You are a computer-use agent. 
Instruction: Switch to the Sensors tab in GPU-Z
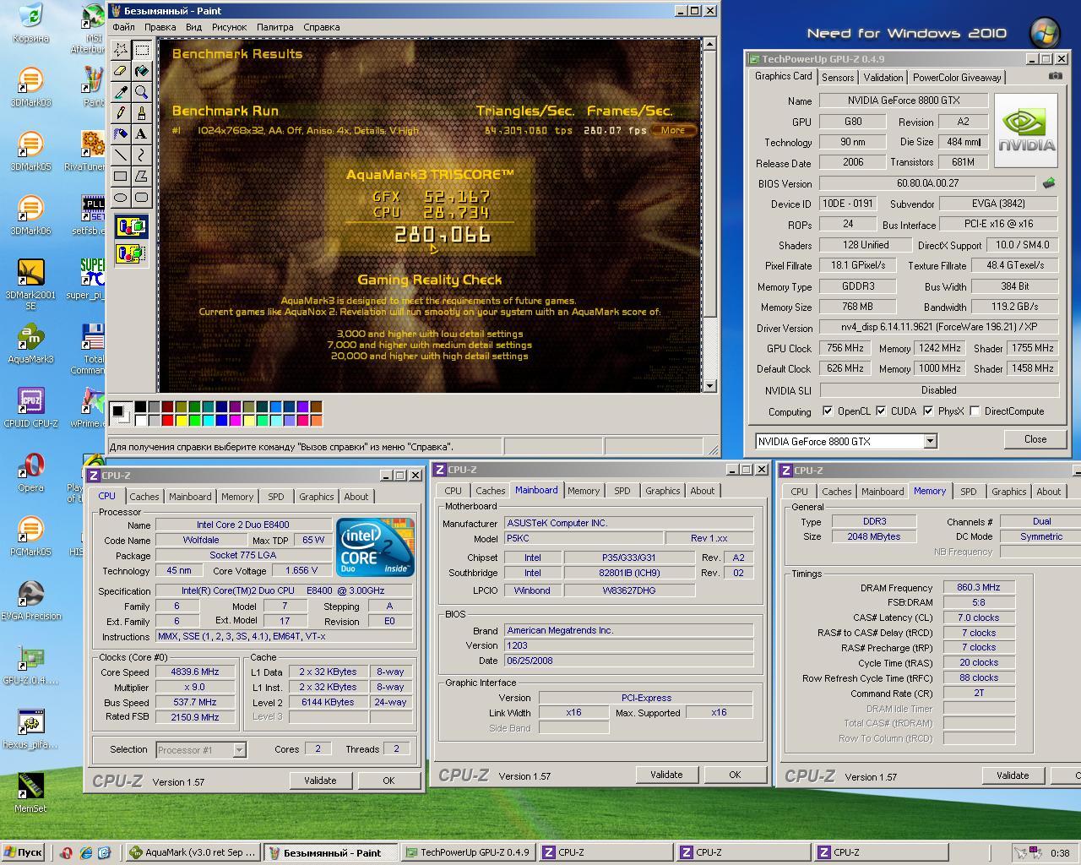coord(838,78)
